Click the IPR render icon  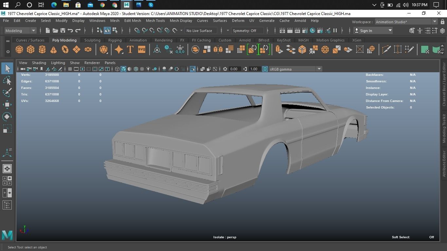coord(297,31)
